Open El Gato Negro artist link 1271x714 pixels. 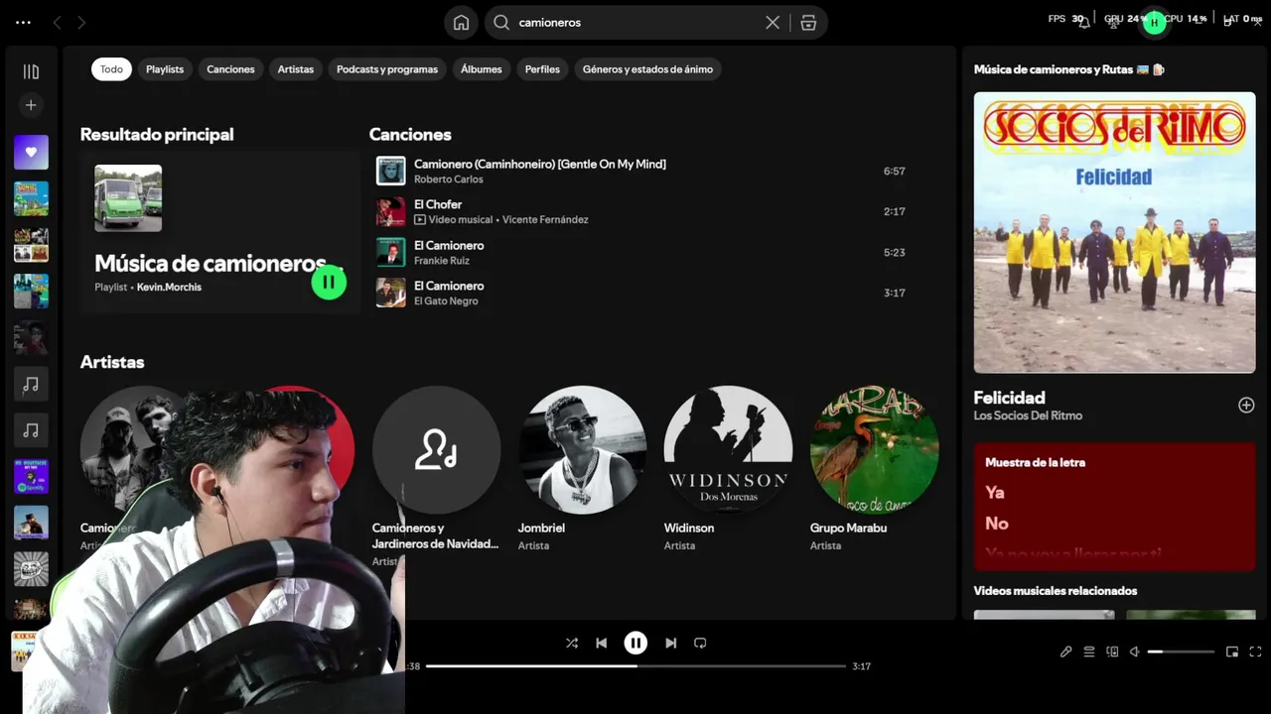coord(446,301)
